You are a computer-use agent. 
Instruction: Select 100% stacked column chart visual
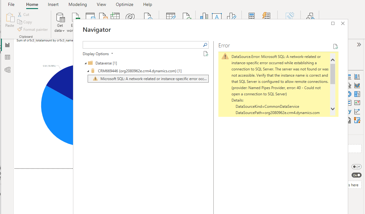click(x=357, y=77)
